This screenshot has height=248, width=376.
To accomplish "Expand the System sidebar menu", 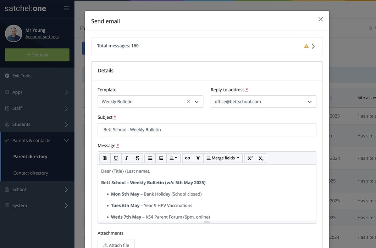I will [x=37, y=205].
